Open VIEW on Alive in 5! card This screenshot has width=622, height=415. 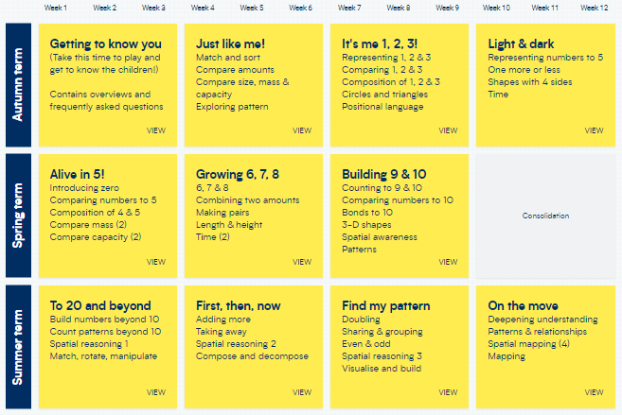coord(156,262)
